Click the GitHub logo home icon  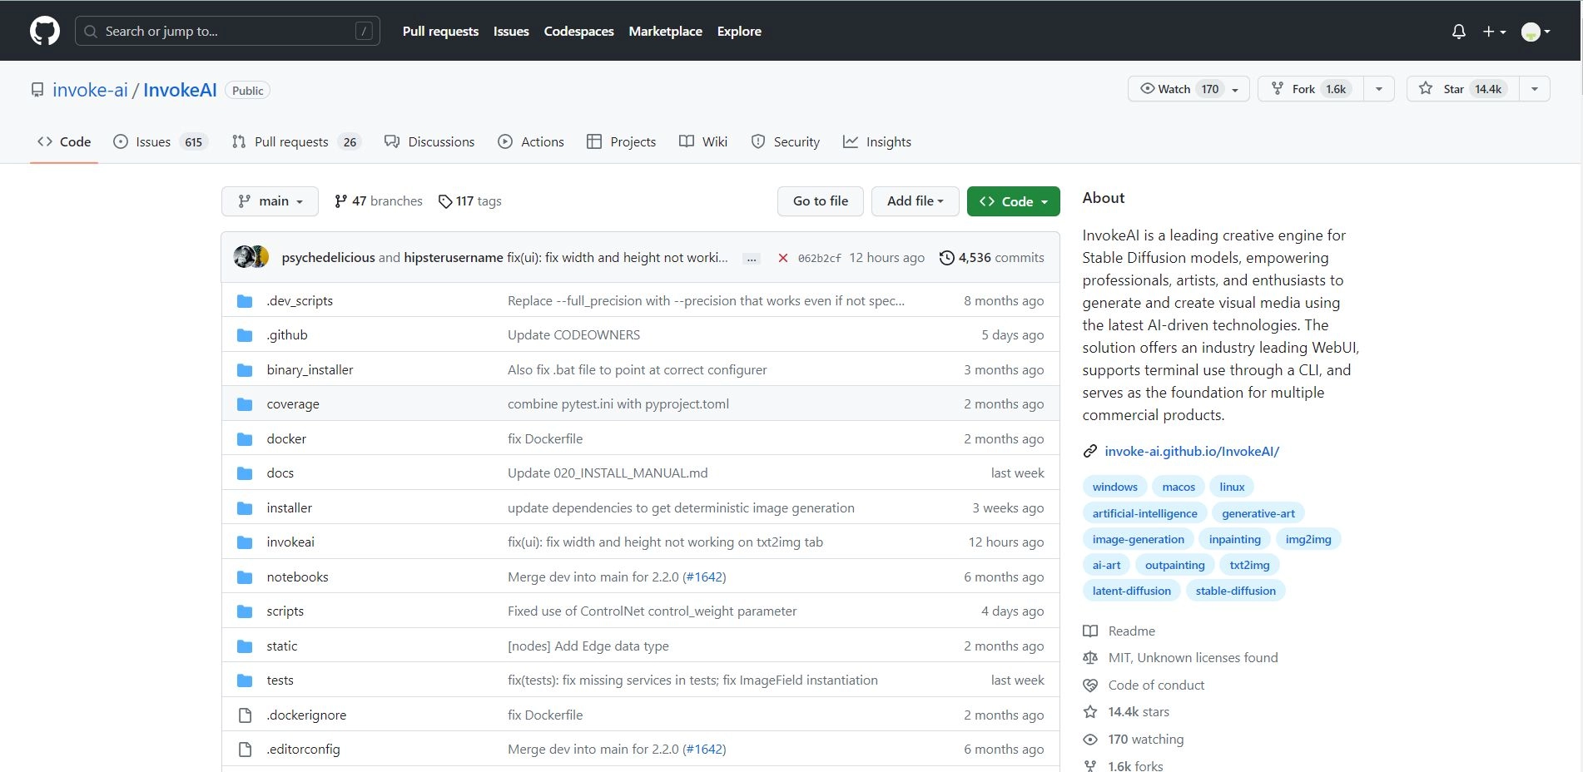[x=45, y=32]
